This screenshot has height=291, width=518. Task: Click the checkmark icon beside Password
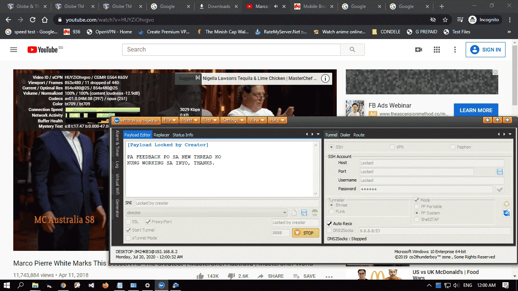tap(500, 189)
